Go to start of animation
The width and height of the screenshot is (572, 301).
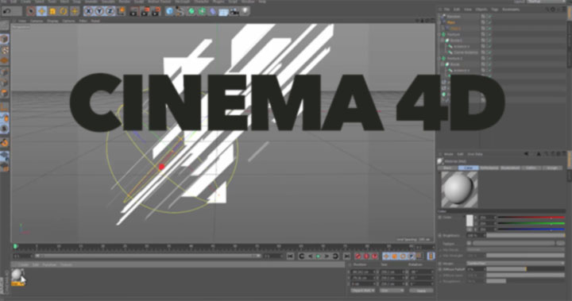[x=290, y=257]
